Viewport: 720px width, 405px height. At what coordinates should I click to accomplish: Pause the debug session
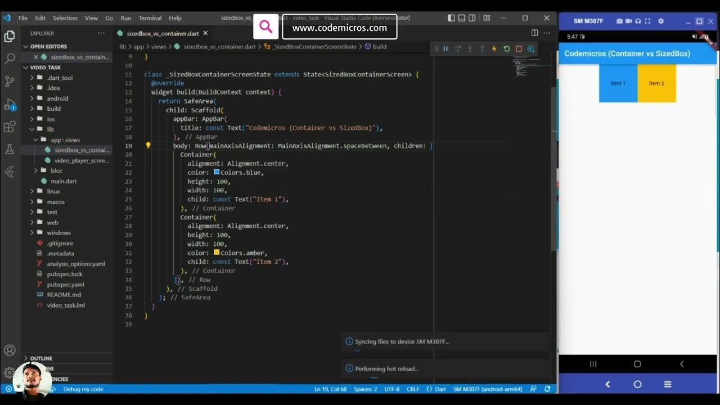445,49
